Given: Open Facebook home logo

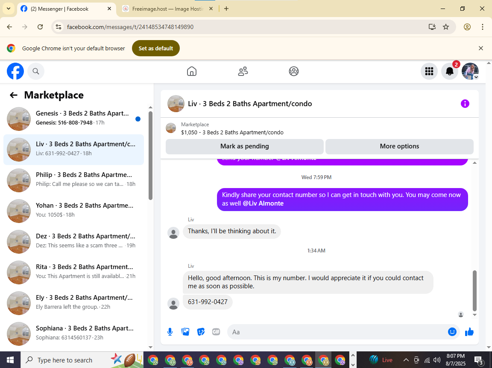Looking at the screenshot, I should click(x=15, y=71).
